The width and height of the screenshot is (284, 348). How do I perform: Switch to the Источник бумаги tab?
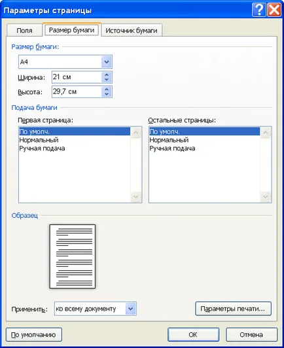coord(132,30)
